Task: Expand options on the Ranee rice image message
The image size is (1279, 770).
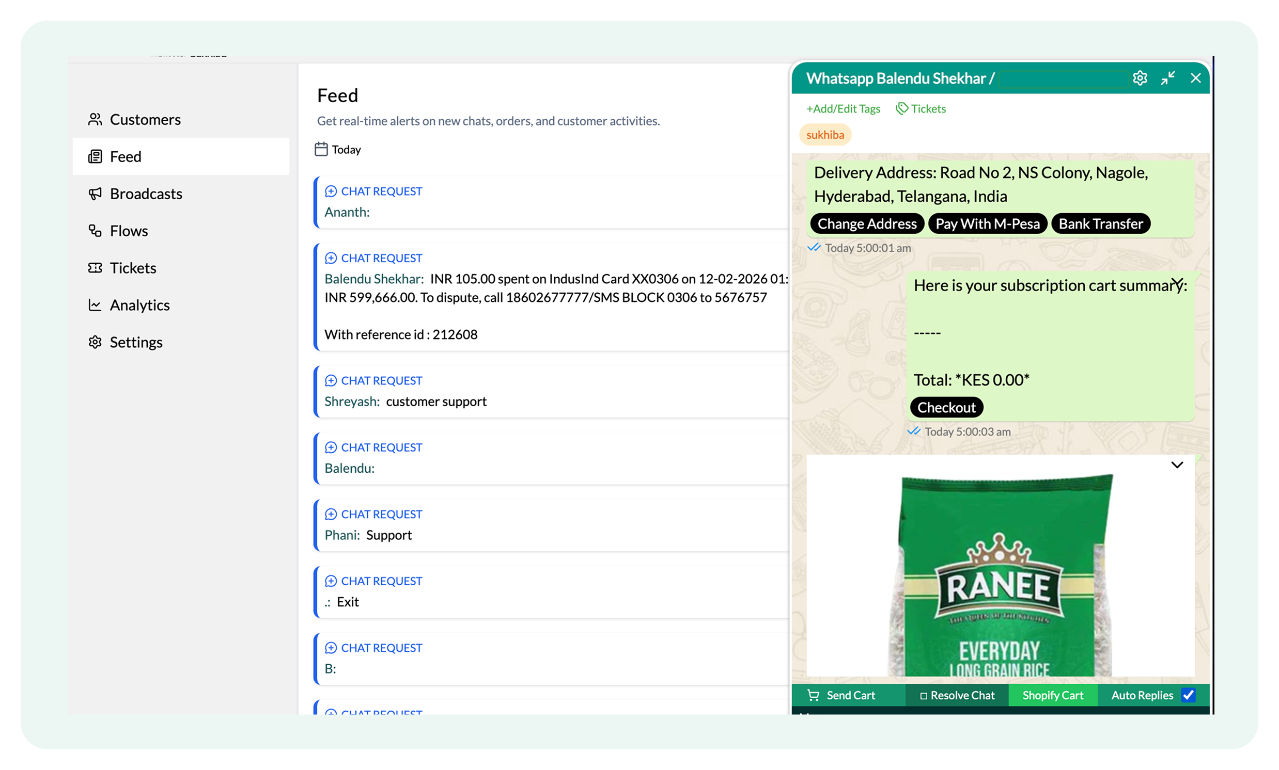Action: pyautogui.click(x=1177, y=465)
